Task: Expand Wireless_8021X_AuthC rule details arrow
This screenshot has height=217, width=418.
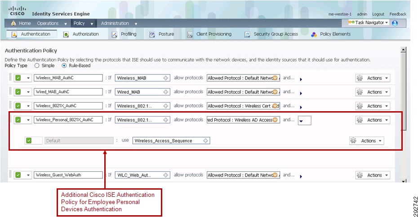Action: tap(301, 108)
